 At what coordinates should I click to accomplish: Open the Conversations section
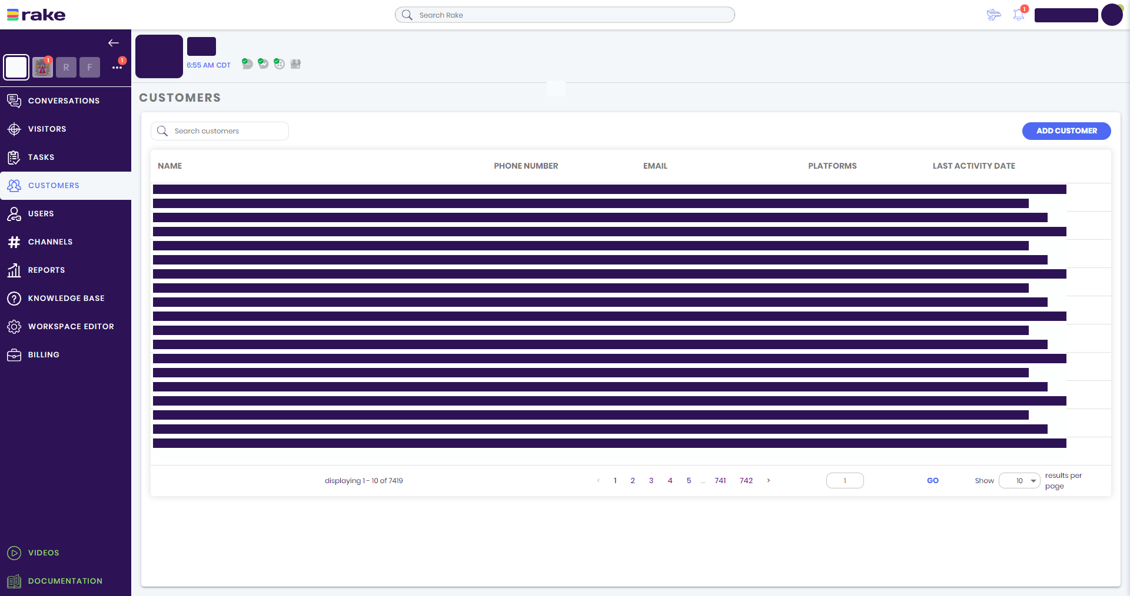click(64, 101)
